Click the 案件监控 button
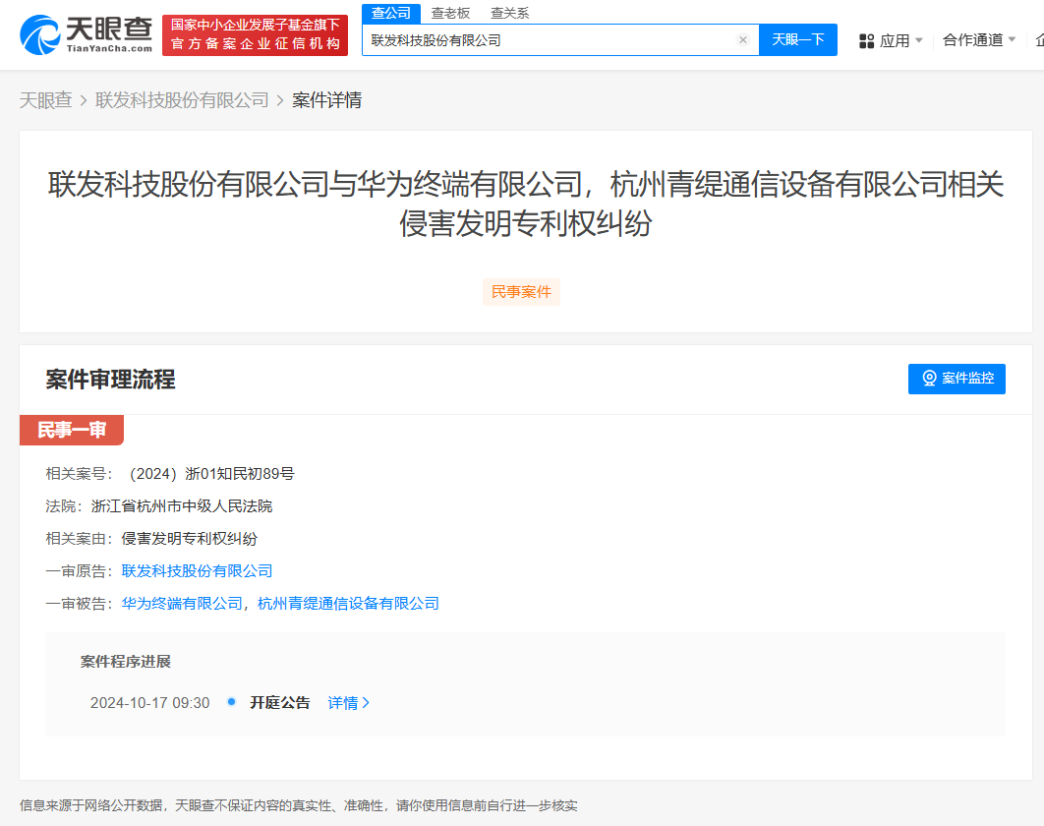The width and height of the screenshot is (1044, 826). [x=957, y=379]
